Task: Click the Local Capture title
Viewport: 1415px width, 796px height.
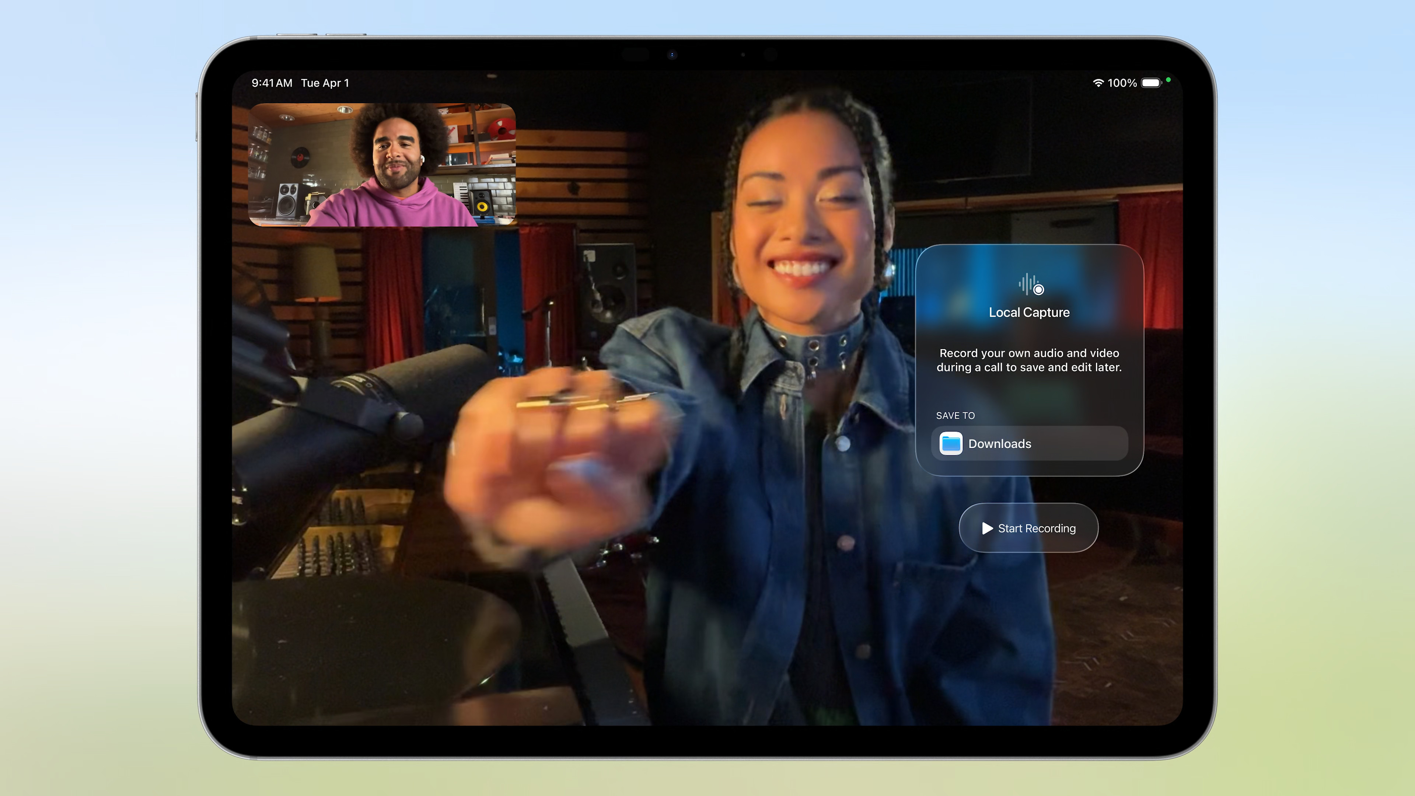Action: coord(1030,312)
